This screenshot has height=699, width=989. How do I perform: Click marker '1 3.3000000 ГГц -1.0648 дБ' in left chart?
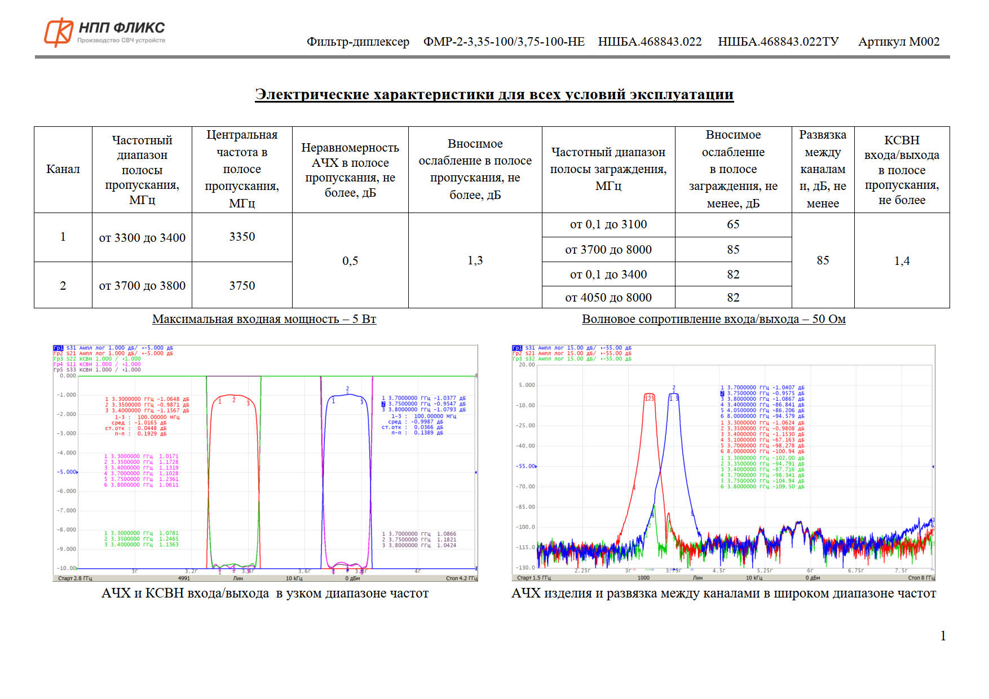147,399
